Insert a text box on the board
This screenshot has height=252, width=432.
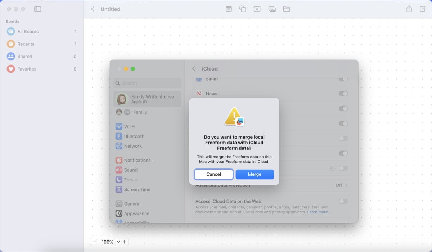point(257,9)
